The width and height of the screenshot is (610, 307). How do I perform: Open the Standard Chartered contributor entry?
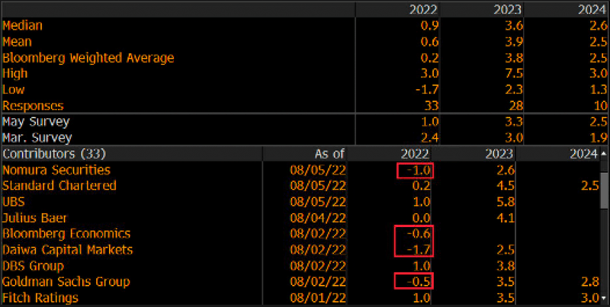click(59, 186)
